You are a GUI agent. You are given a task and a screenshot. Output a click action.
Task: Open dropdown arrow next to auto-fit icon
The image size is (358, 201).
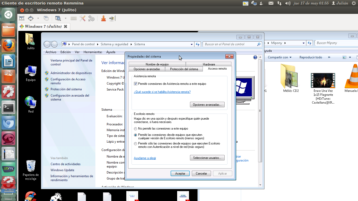(38, 18)
